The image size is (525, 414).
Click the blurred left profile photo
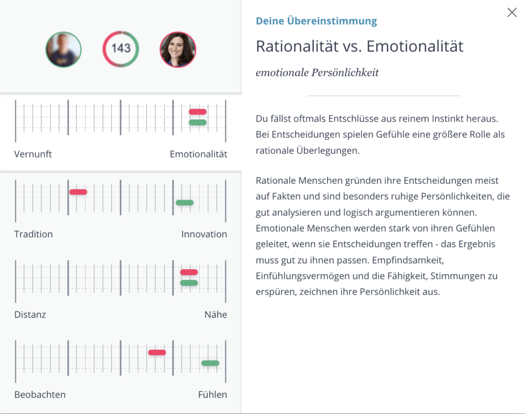pos(64,50)
